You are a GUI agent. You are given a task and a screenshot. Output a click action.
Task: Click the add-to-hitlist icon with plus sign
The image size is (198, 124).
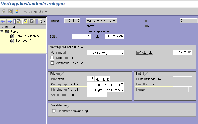[19, 21]
